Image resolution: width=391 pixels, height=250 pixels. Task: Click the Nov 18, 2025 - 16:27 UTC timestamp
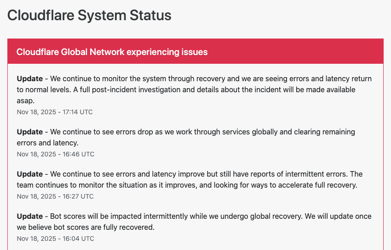55,196
